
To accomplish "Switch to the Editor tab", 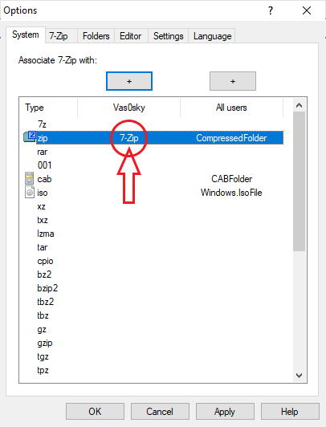I will [131, 36].
